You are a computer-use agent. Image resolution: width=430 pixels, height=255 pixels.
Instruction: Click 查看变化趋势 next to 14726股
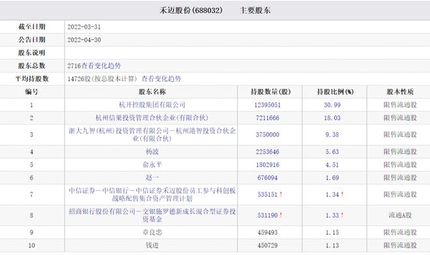coord(162,79)
